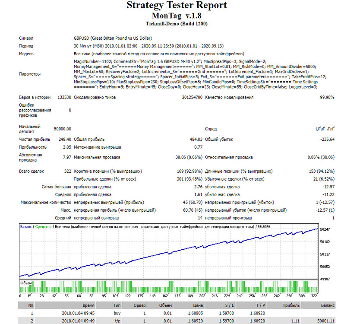Click the chart axis value '49987'

point(325,279)
